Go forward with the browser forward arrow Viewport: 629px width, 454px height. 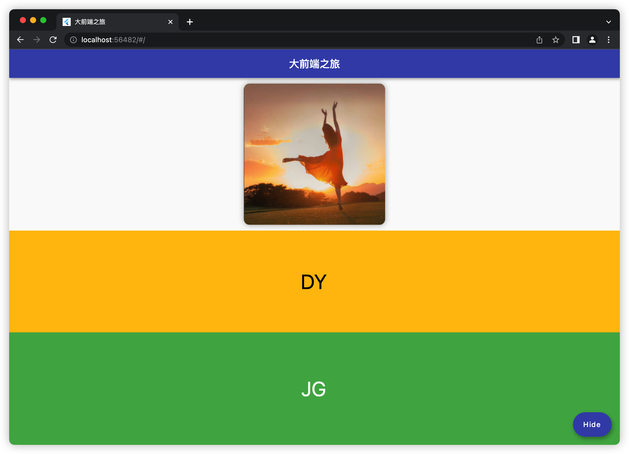[37, 40]
